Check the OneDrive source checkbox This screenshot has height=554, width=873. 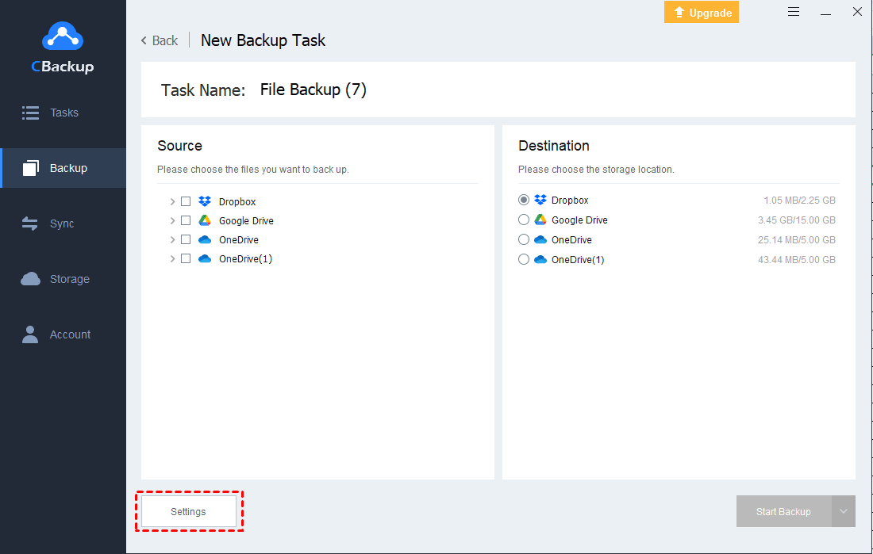(186, 239)
